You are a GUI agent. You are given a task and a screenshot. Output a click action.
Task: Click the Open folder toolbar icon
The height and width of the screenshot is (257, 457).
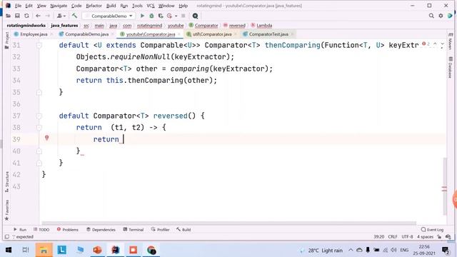click(x=8, y=16)
